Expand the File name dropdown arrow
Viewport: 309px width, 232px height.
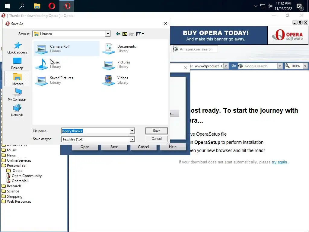pos(132,131)
